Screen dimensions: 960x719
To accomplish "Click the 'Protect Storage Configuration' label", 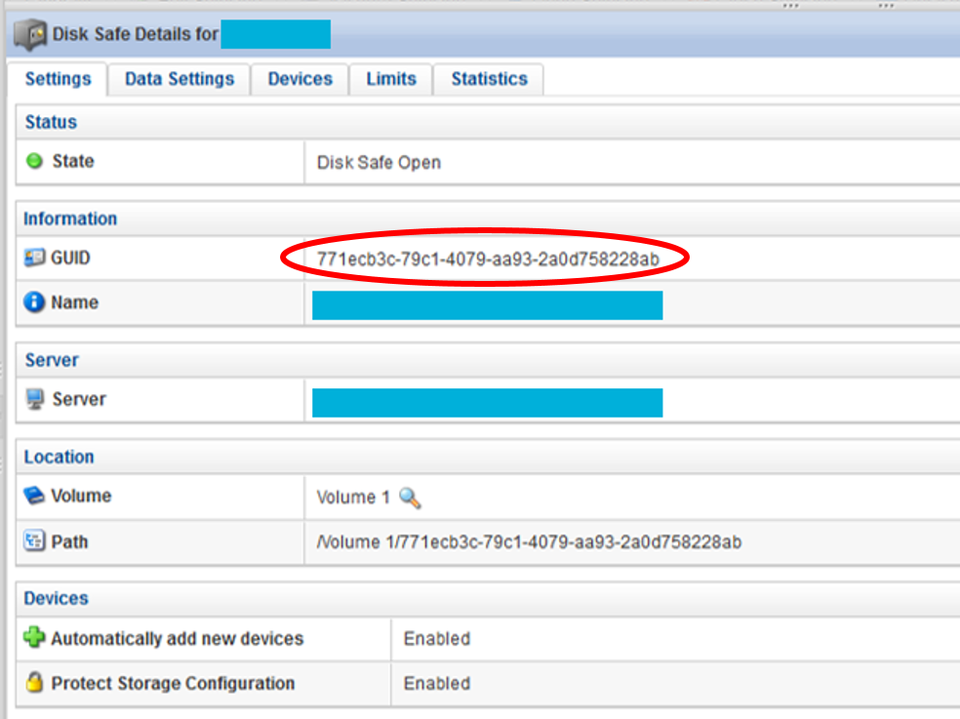I will point(173,684).
